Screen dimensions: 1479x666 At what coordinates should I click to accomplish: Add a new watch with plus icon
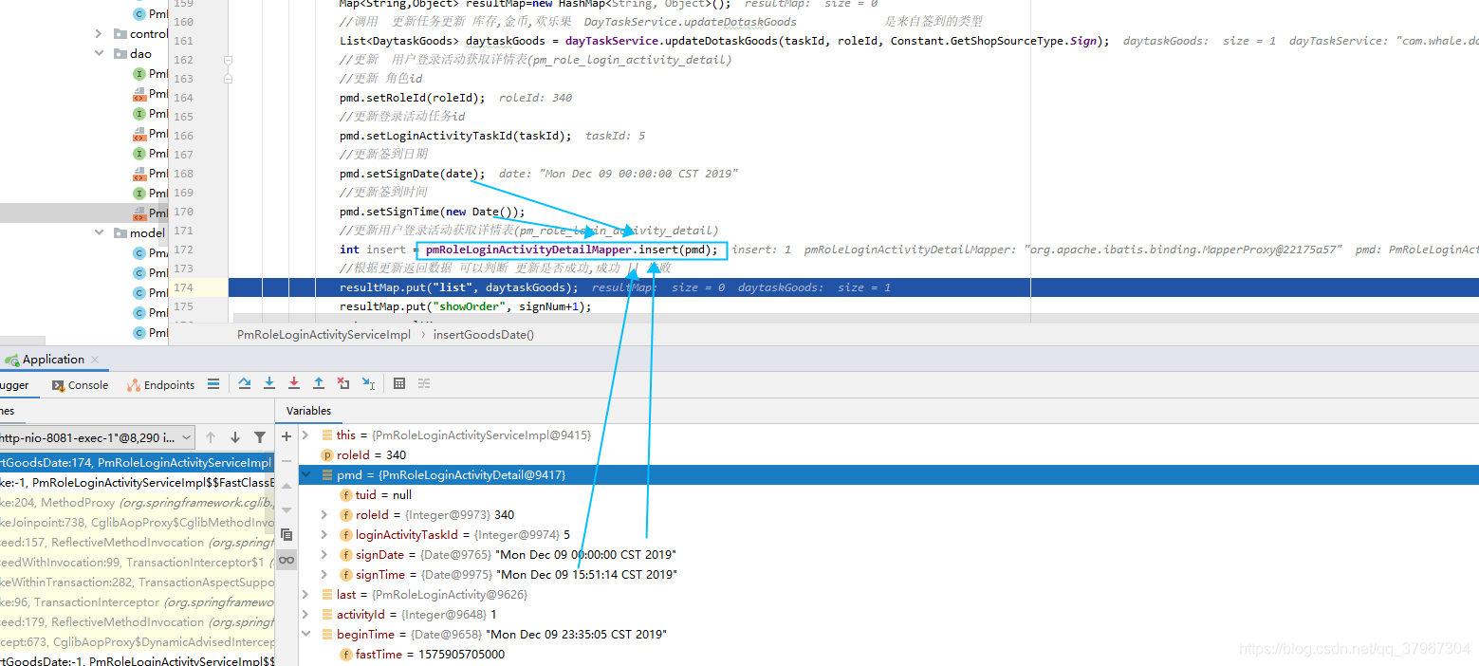[x=287, y=436]
